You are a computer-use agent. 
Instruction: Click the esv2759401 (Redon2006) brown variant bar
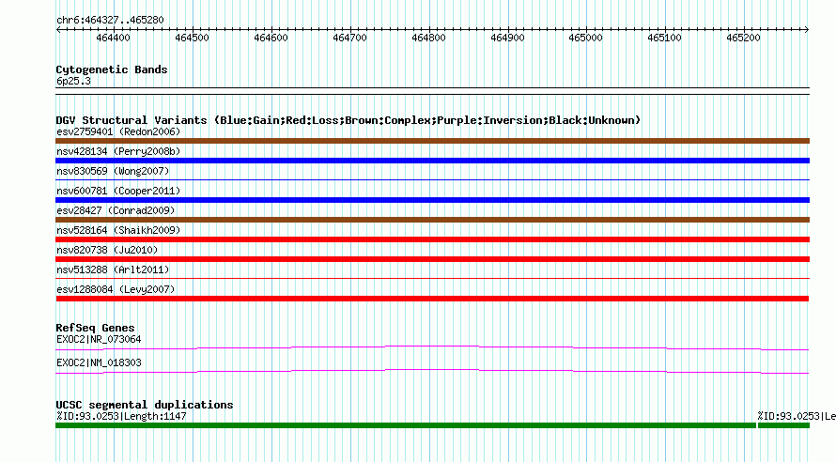pos(432,141)
